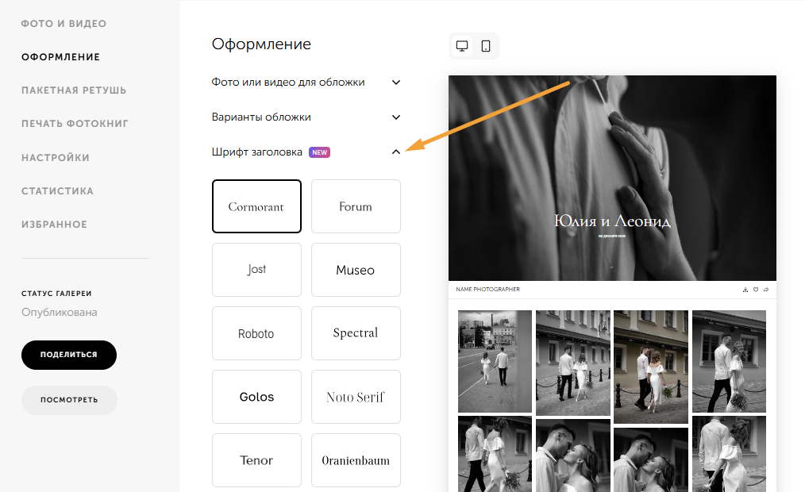
Task: Open the Избранное section
Action: 55,225
